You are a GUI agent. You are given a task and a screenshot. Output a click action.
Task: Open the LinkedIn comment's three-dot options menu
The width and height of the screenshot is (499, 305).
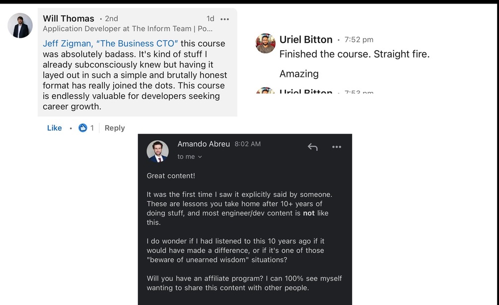click(224, 19)
